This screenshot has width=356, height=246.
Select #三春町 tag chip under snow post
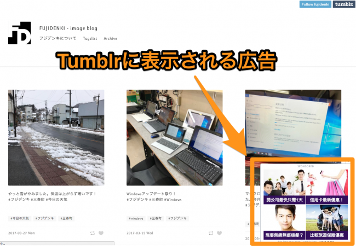[66, 218]
